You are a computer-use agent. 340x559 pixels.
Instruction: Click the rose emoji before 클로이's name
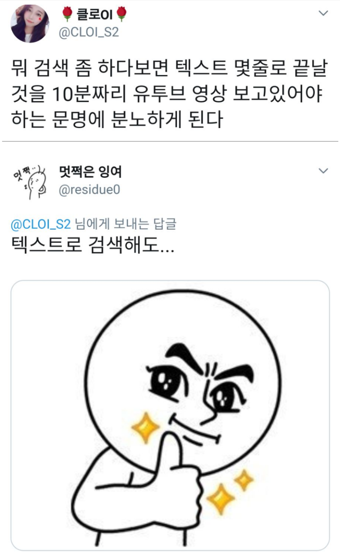(x=67, y=15)
